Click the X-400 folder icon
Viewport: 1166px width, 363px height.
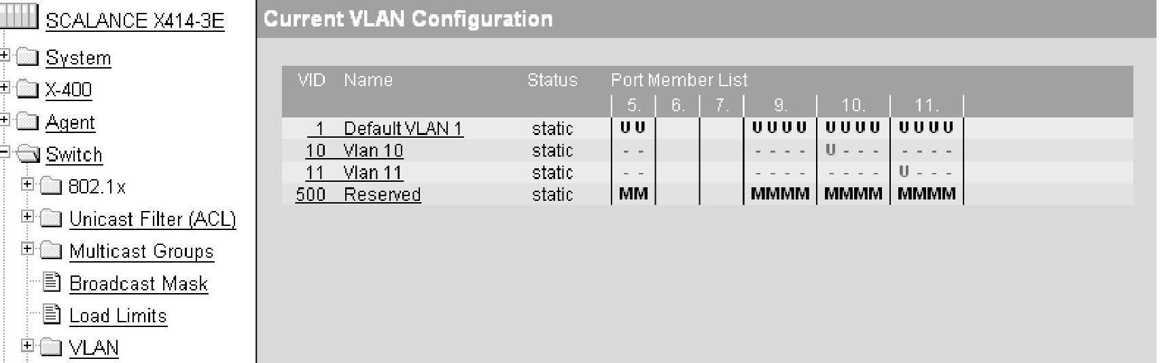[27, 89]
